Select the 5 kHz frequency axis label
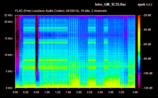 [x=9, y=71]
